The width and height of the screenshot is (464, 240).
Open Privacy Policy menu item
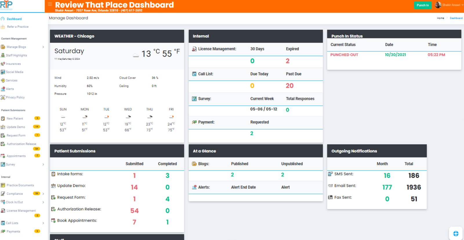point(15,97)
